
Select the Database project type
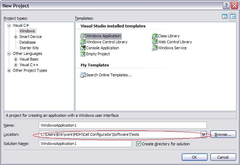pyautogui.click(x=27, y=42)
